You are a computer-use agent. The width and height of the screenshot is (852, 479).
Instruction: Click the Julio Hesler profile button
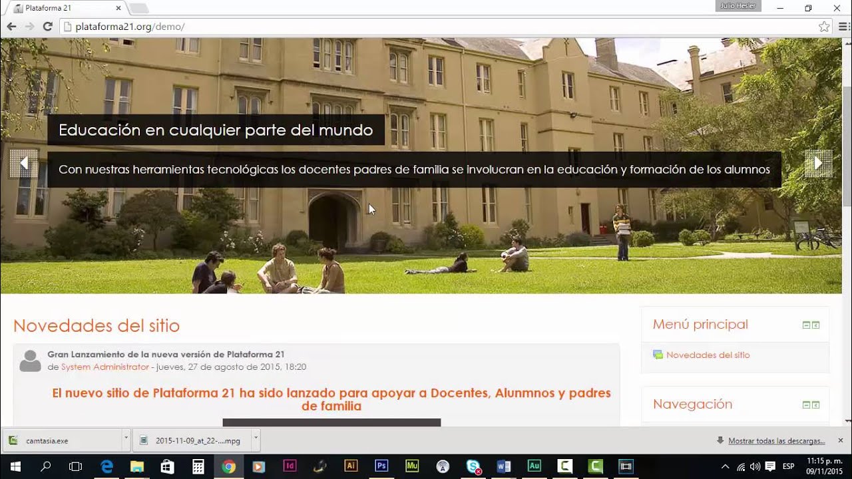[738, 6]
